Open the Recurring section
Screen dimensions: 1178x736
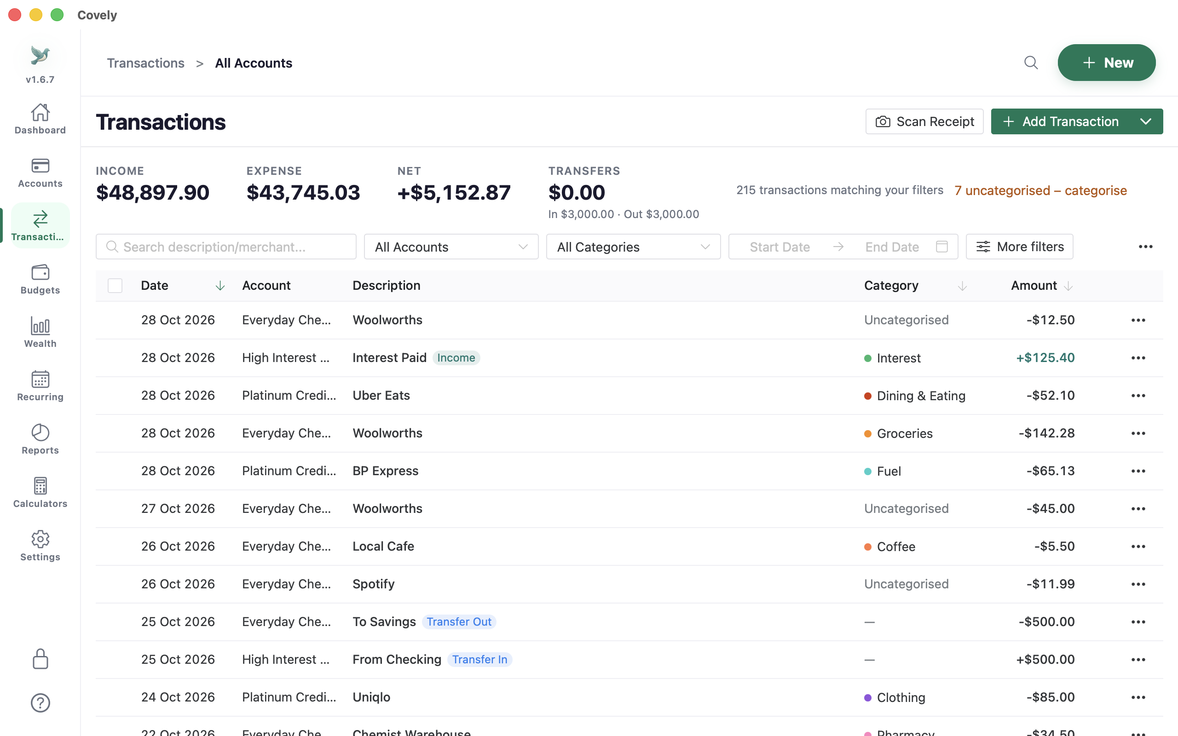coord(40,385)
